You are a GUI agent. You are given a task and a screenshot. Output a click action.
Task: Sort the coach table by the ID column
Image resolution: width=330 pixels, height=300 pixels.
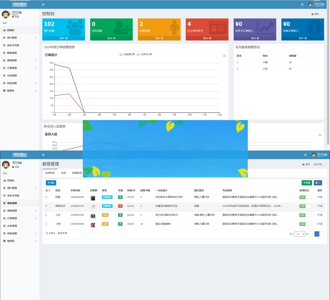click(x=48, y=190)
